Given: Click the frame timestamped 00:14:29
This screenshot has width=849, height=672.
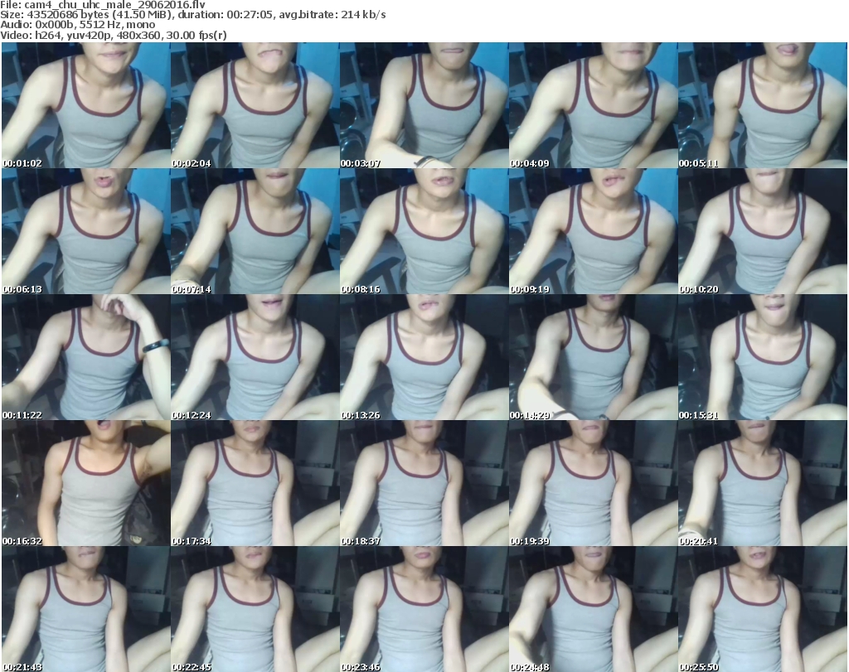Looking at the screenshot, I should coord(593,357).
